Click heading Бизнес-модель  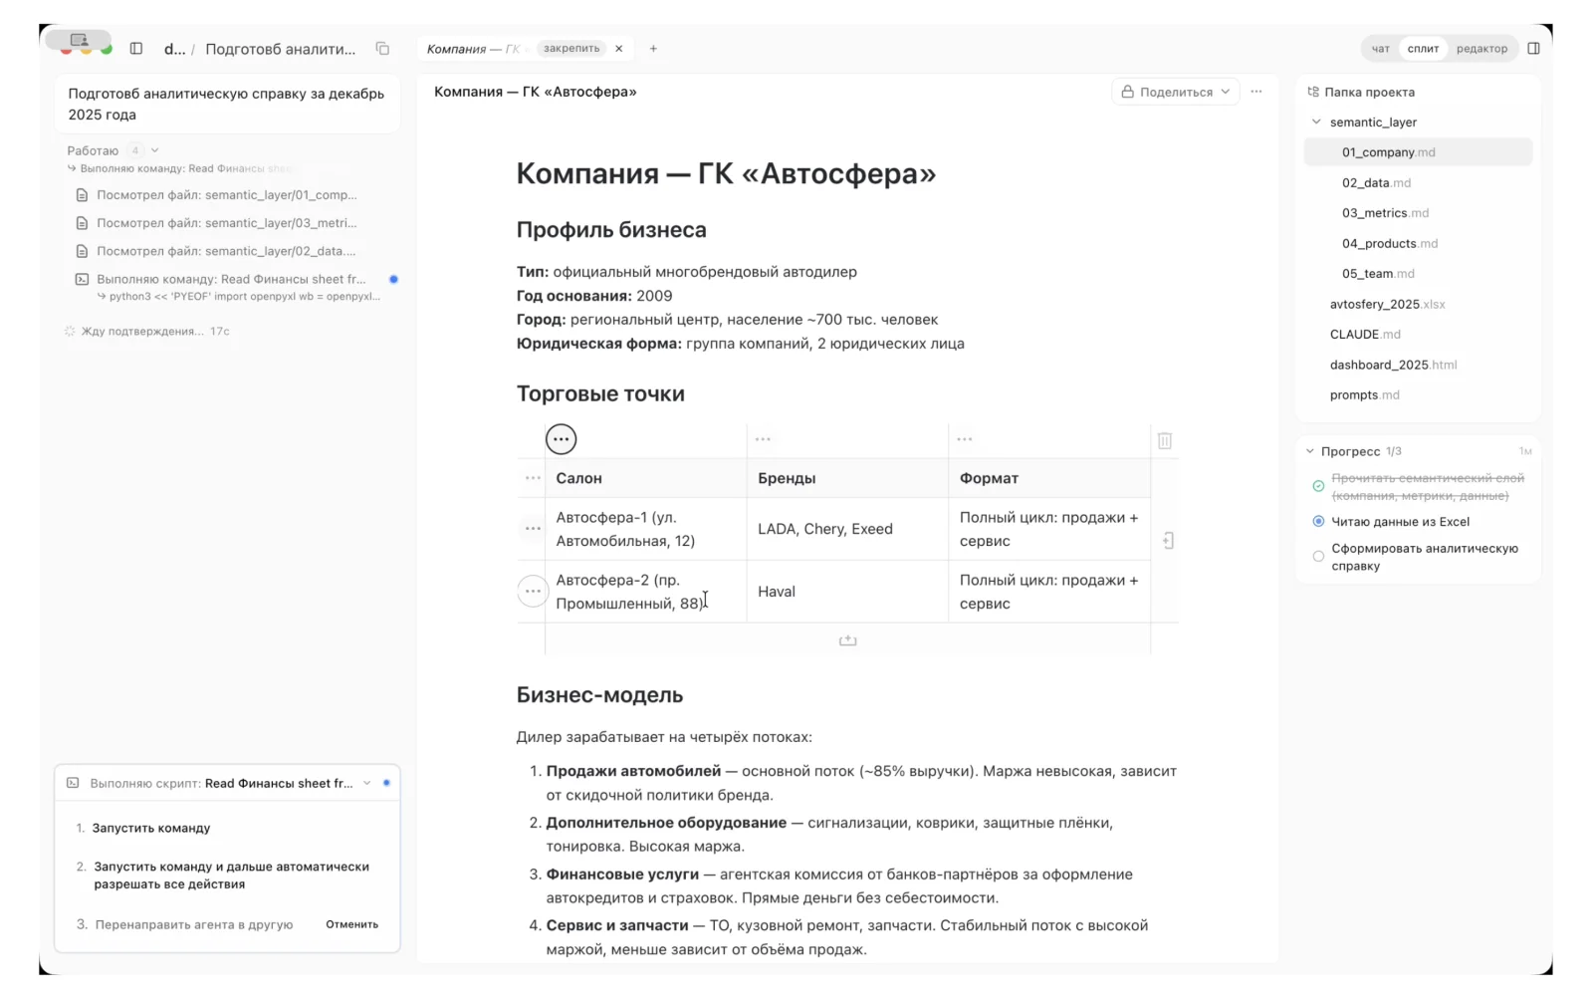click(x=599, y=695)
